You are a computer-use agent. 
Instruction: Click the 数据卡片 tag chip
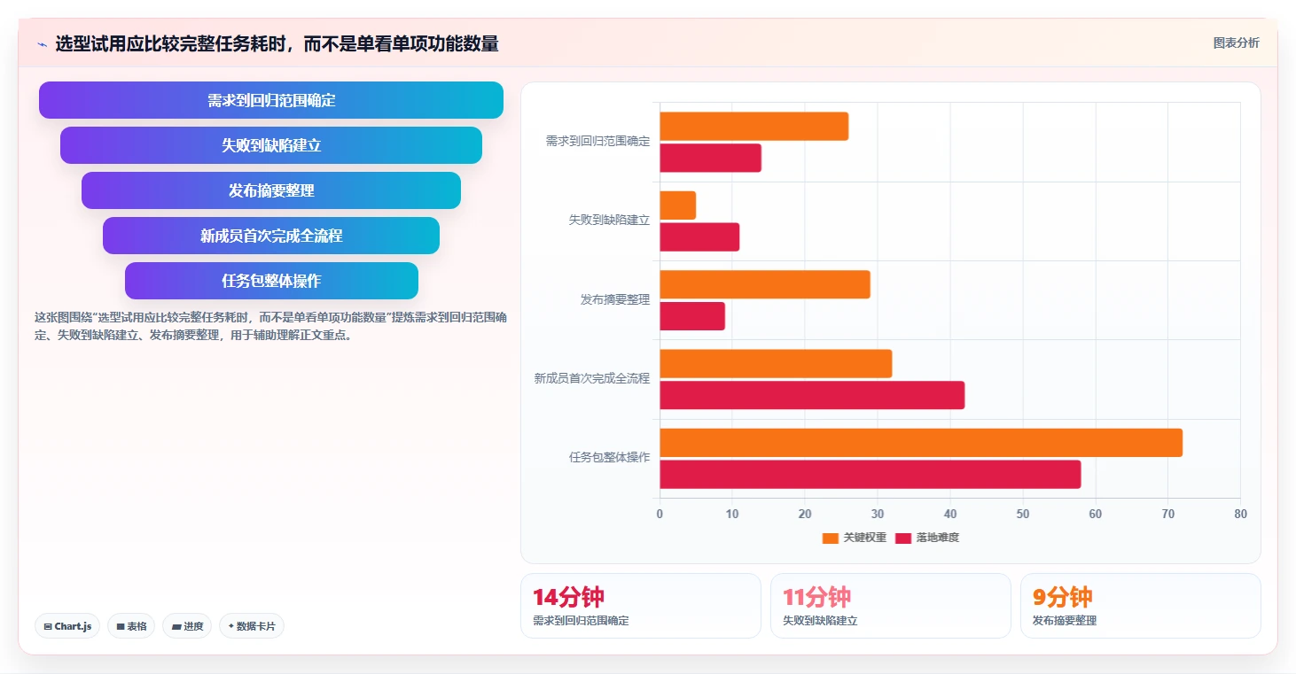[252, 626]
